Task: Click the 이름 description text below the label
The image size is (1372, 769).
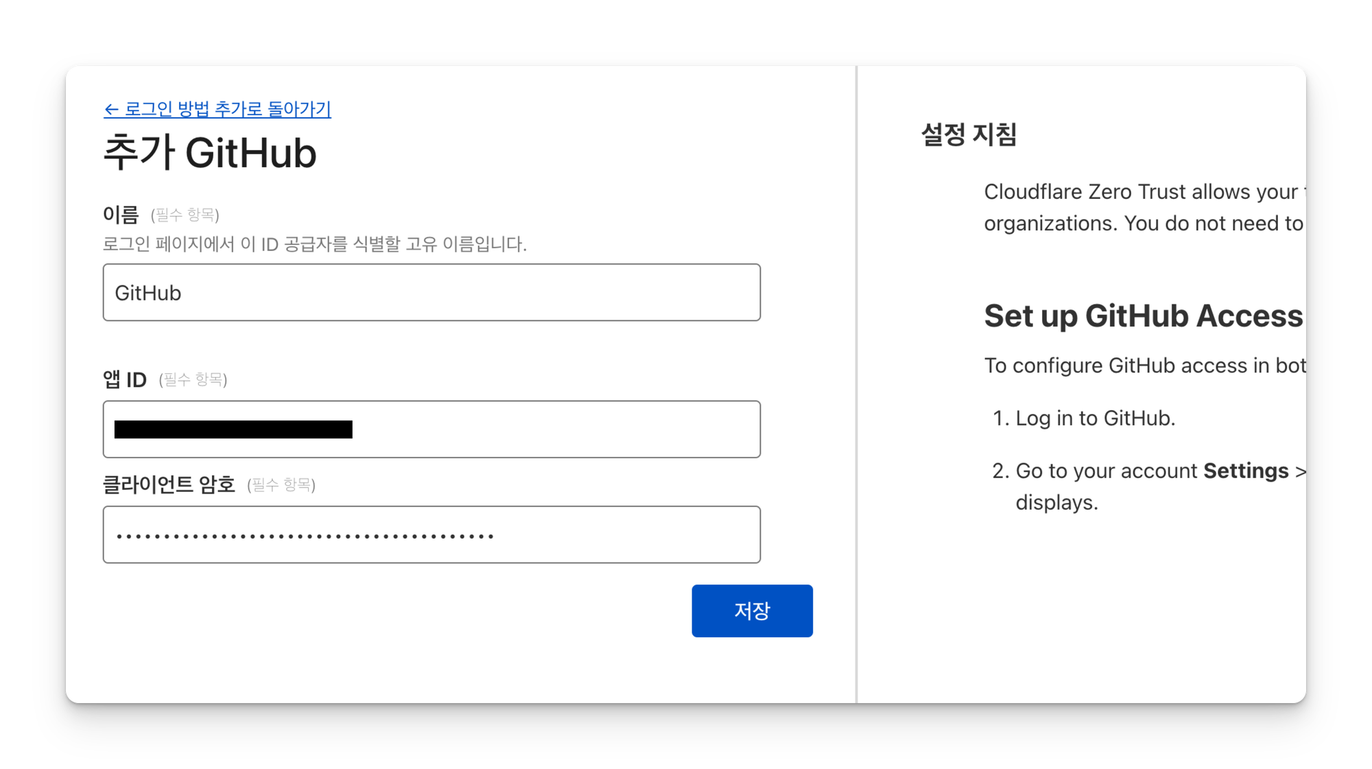Action: [x=314, y=244]
